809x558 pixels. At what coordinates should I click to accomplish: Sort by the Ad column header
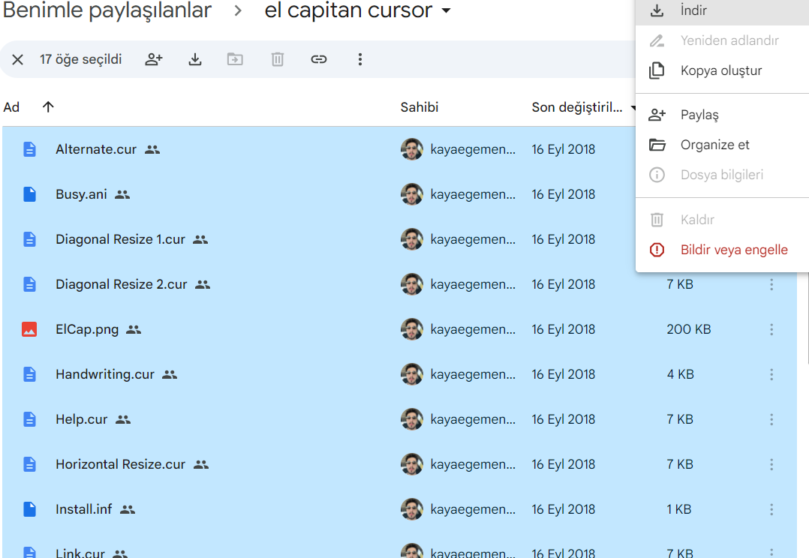[x=11, y=107]
